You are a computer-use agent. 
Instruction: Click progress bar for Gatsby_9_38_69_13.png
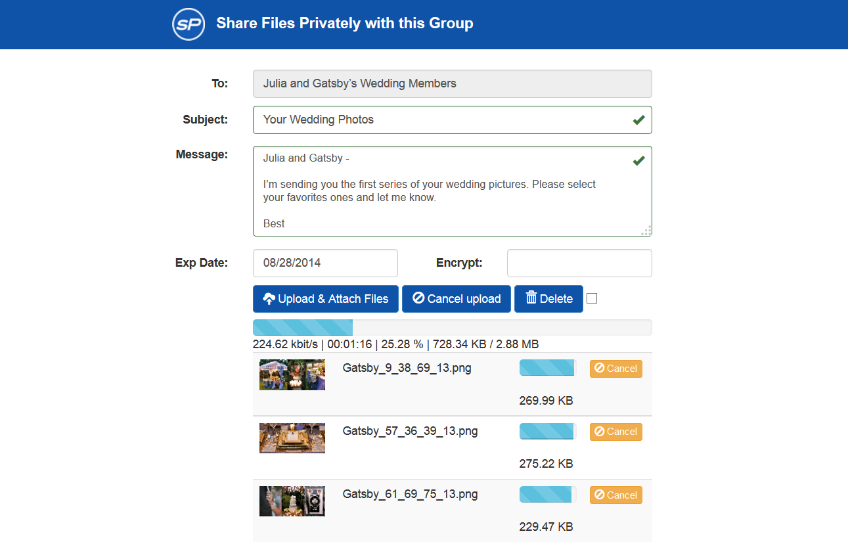547,368
